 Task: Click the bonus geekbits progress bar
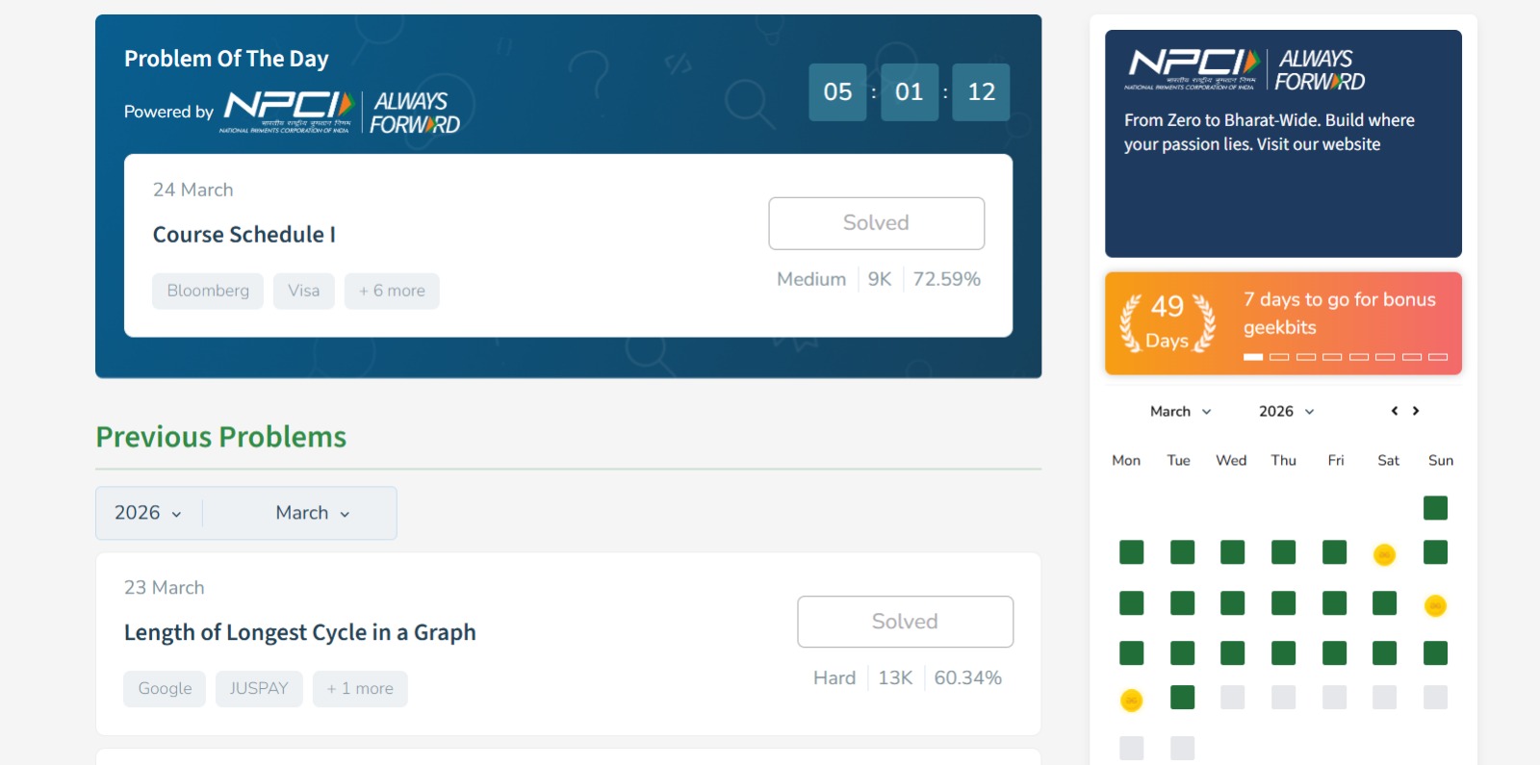pos(1346,357)
